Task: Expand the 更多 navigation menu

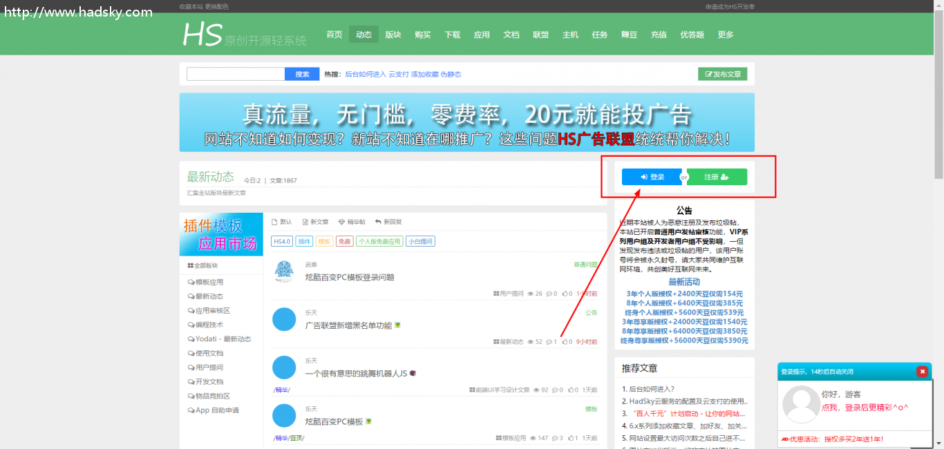Action: 726,35
